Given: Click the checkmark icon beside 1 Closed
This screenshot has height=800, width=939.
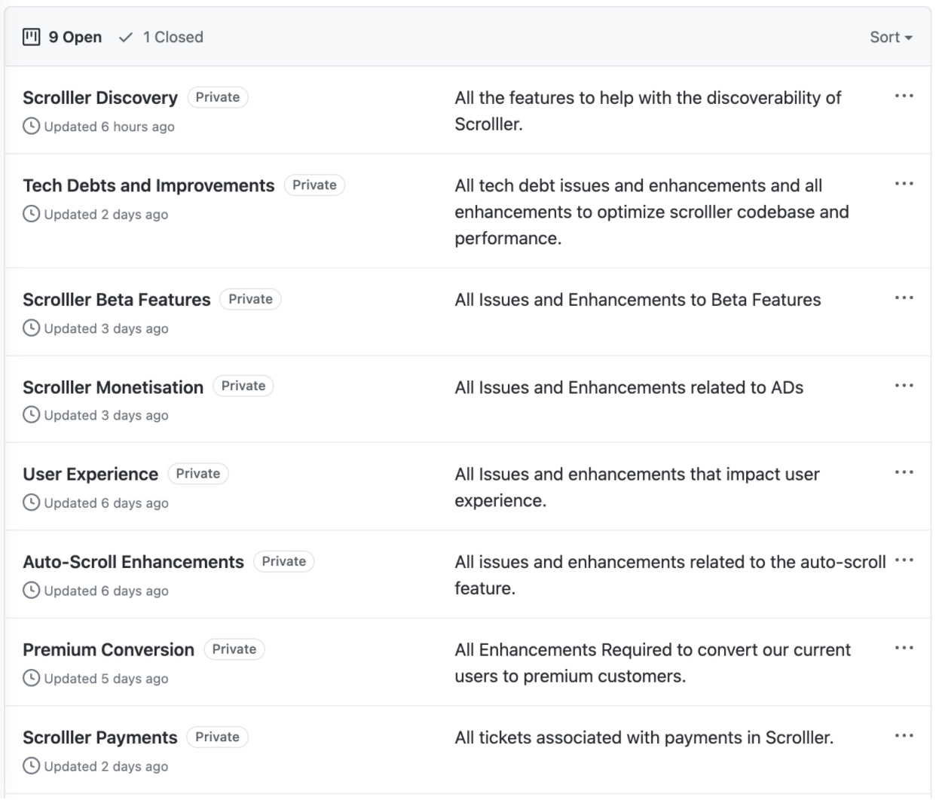Looking at the screenshot, I should point(127,37).
